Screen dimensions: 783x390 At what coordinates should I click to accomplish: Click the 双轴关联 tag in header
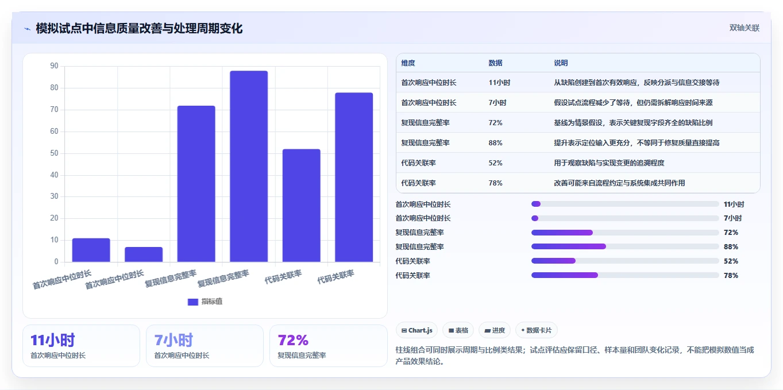[745, 28]
